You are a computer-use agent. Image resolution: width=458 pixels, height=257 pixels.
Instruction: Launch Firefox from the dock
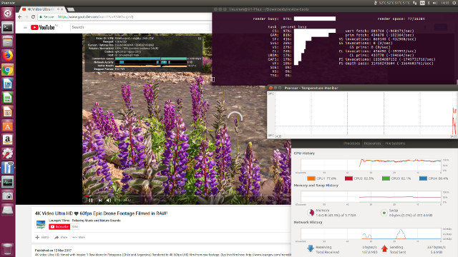8,56
